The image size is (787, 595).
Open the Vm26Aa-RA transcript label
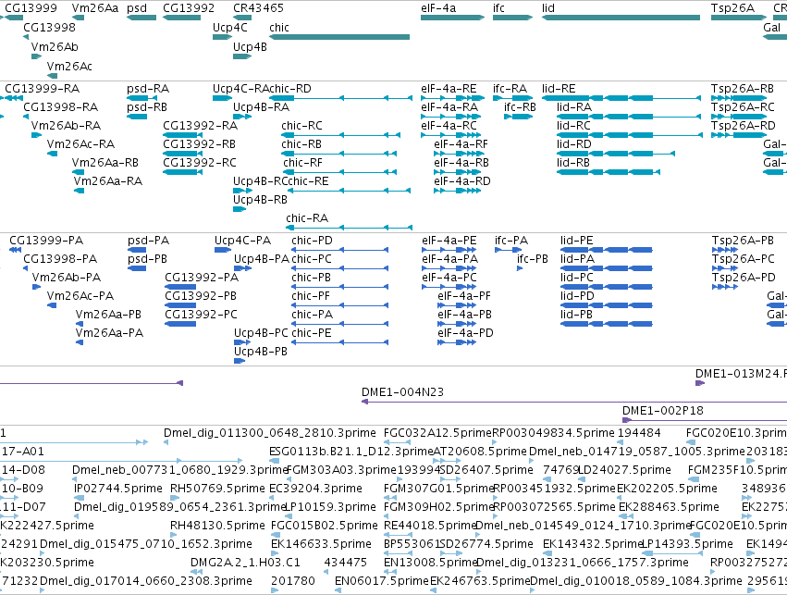(x=108, y=181)
